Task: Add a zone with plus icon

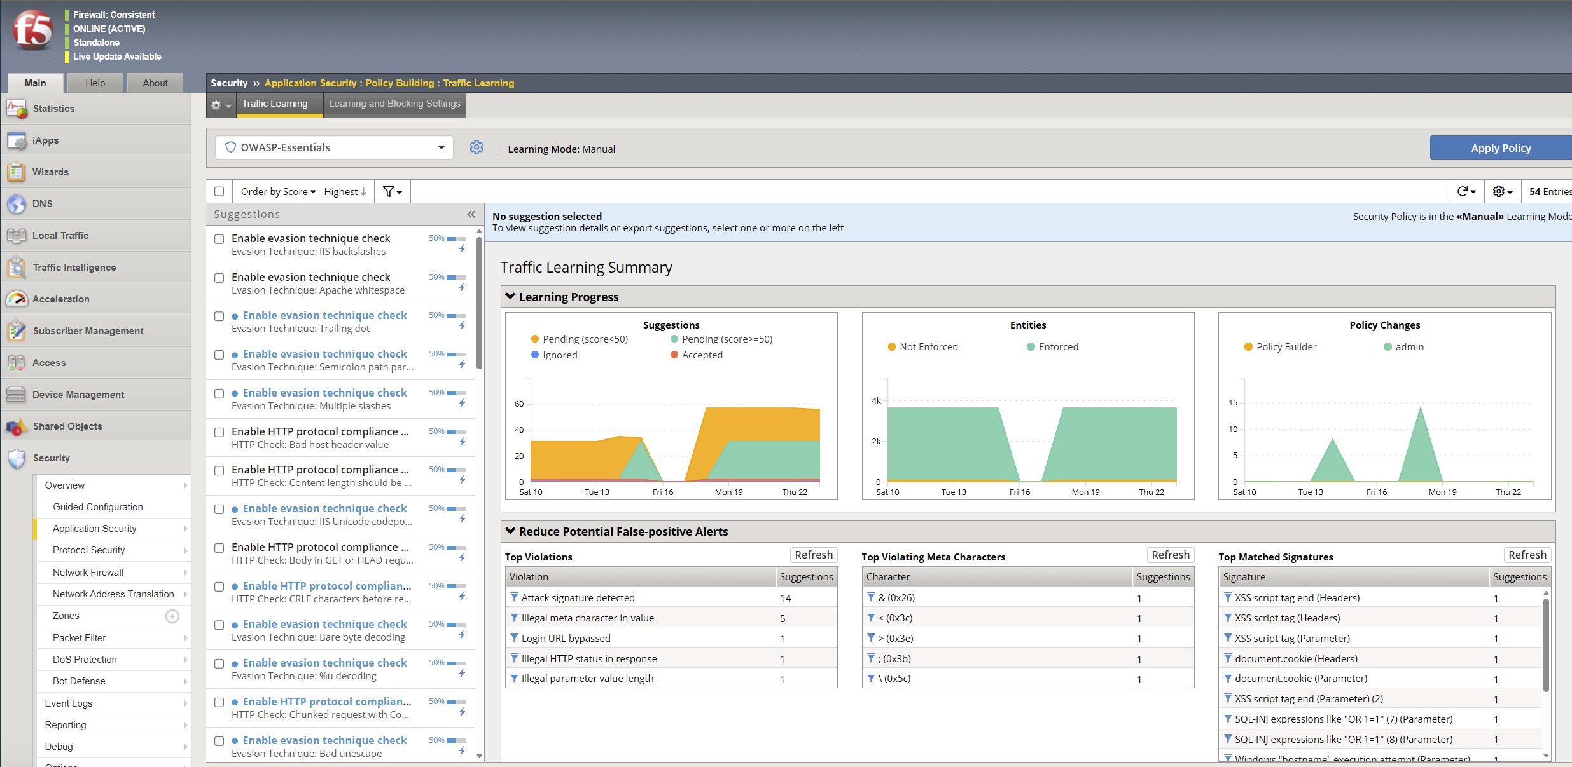Action: [172, 616]
